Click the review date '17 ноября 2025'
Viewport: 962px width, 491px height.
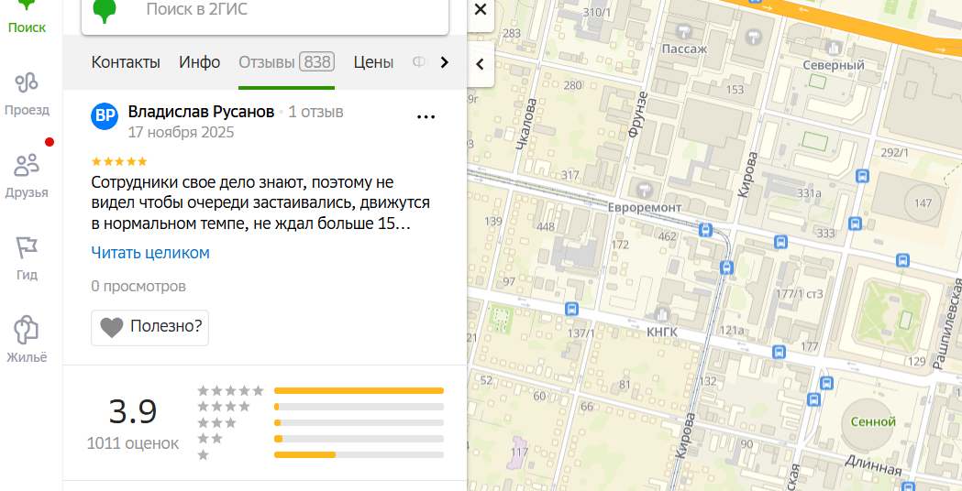181,133
